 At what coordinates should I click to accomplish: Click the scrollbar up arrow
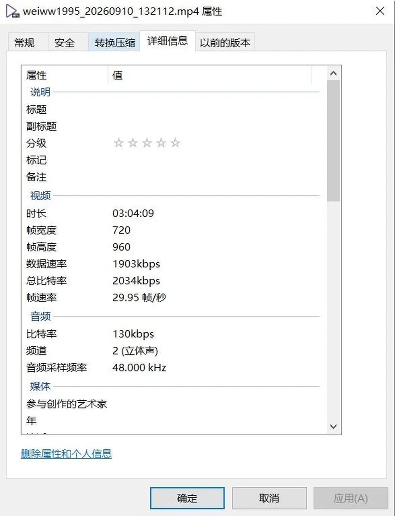pos(333,73)
